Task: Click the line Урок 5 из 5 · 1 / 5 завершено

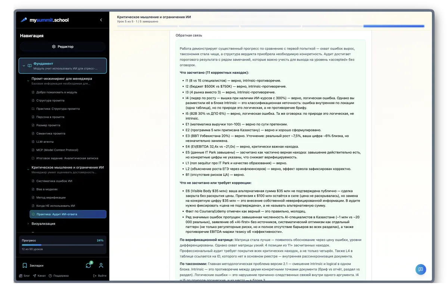Action: (137, 22)
